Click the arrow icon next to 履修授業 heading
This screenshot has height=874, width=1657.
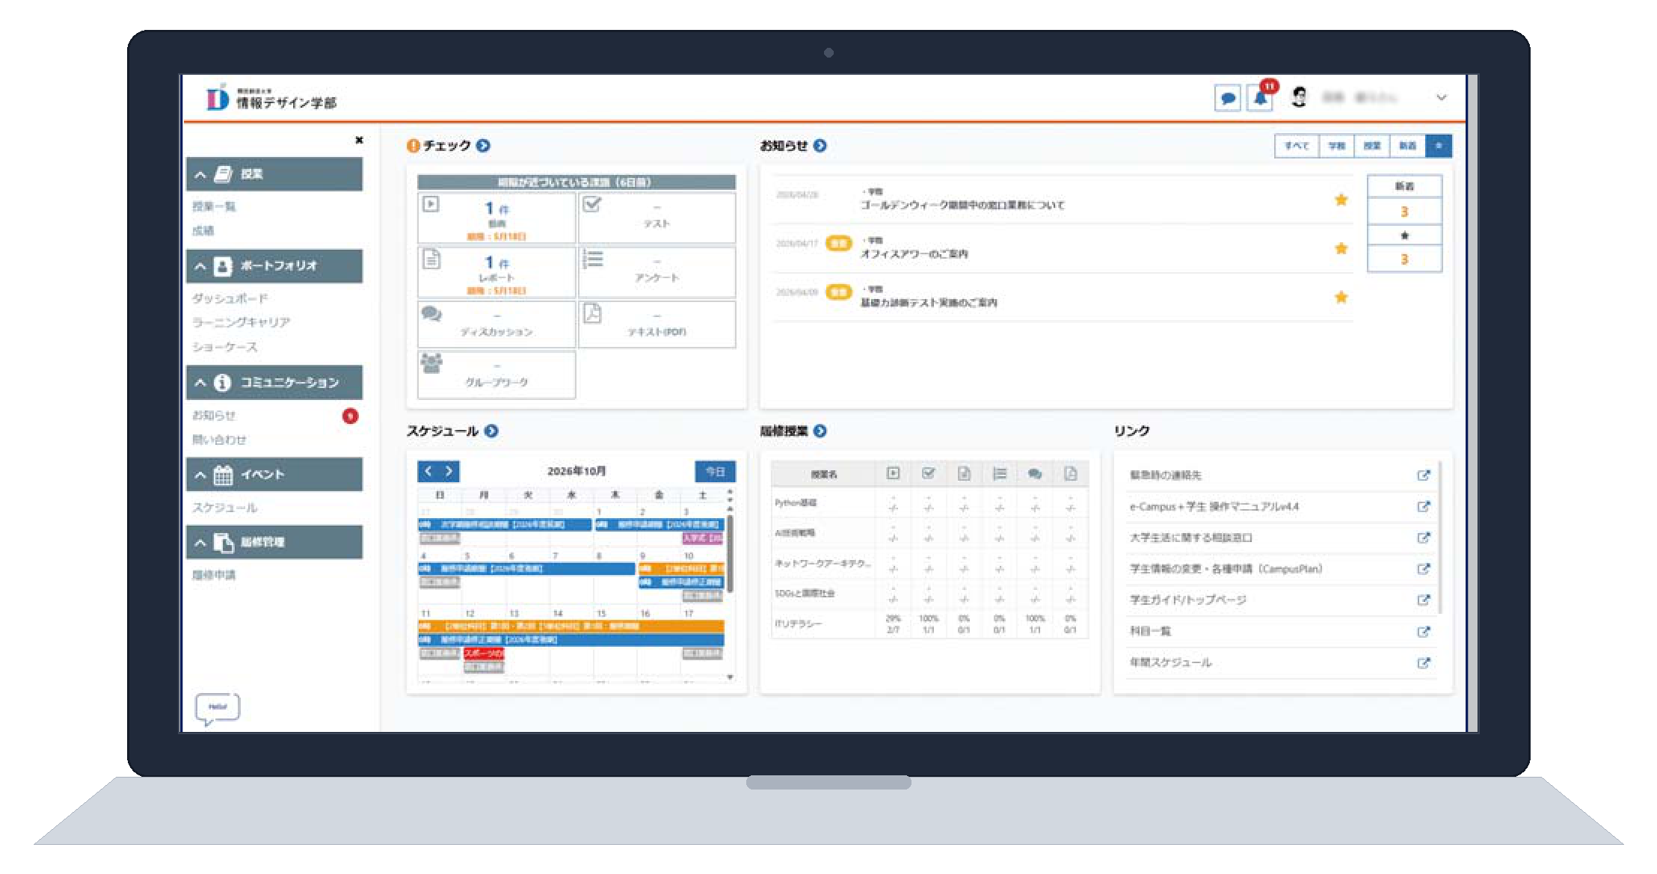point(820,431)
